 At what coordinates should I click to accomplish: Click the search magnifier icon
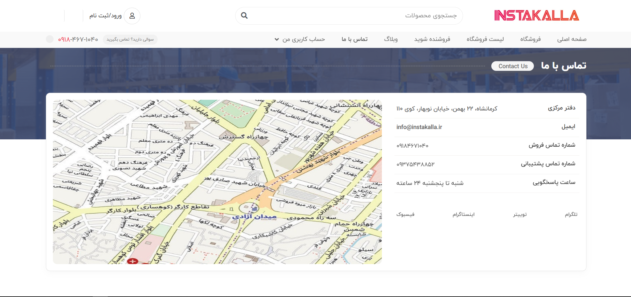click(244, 16)
